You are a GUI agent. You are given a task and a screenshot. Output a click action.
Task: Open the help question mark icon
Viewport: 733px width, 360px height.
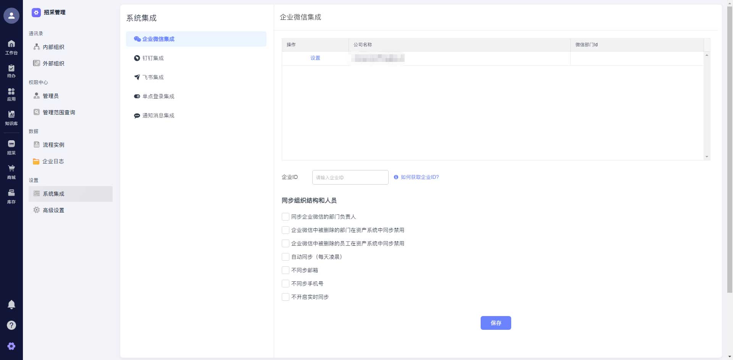[x=11, y=325]
